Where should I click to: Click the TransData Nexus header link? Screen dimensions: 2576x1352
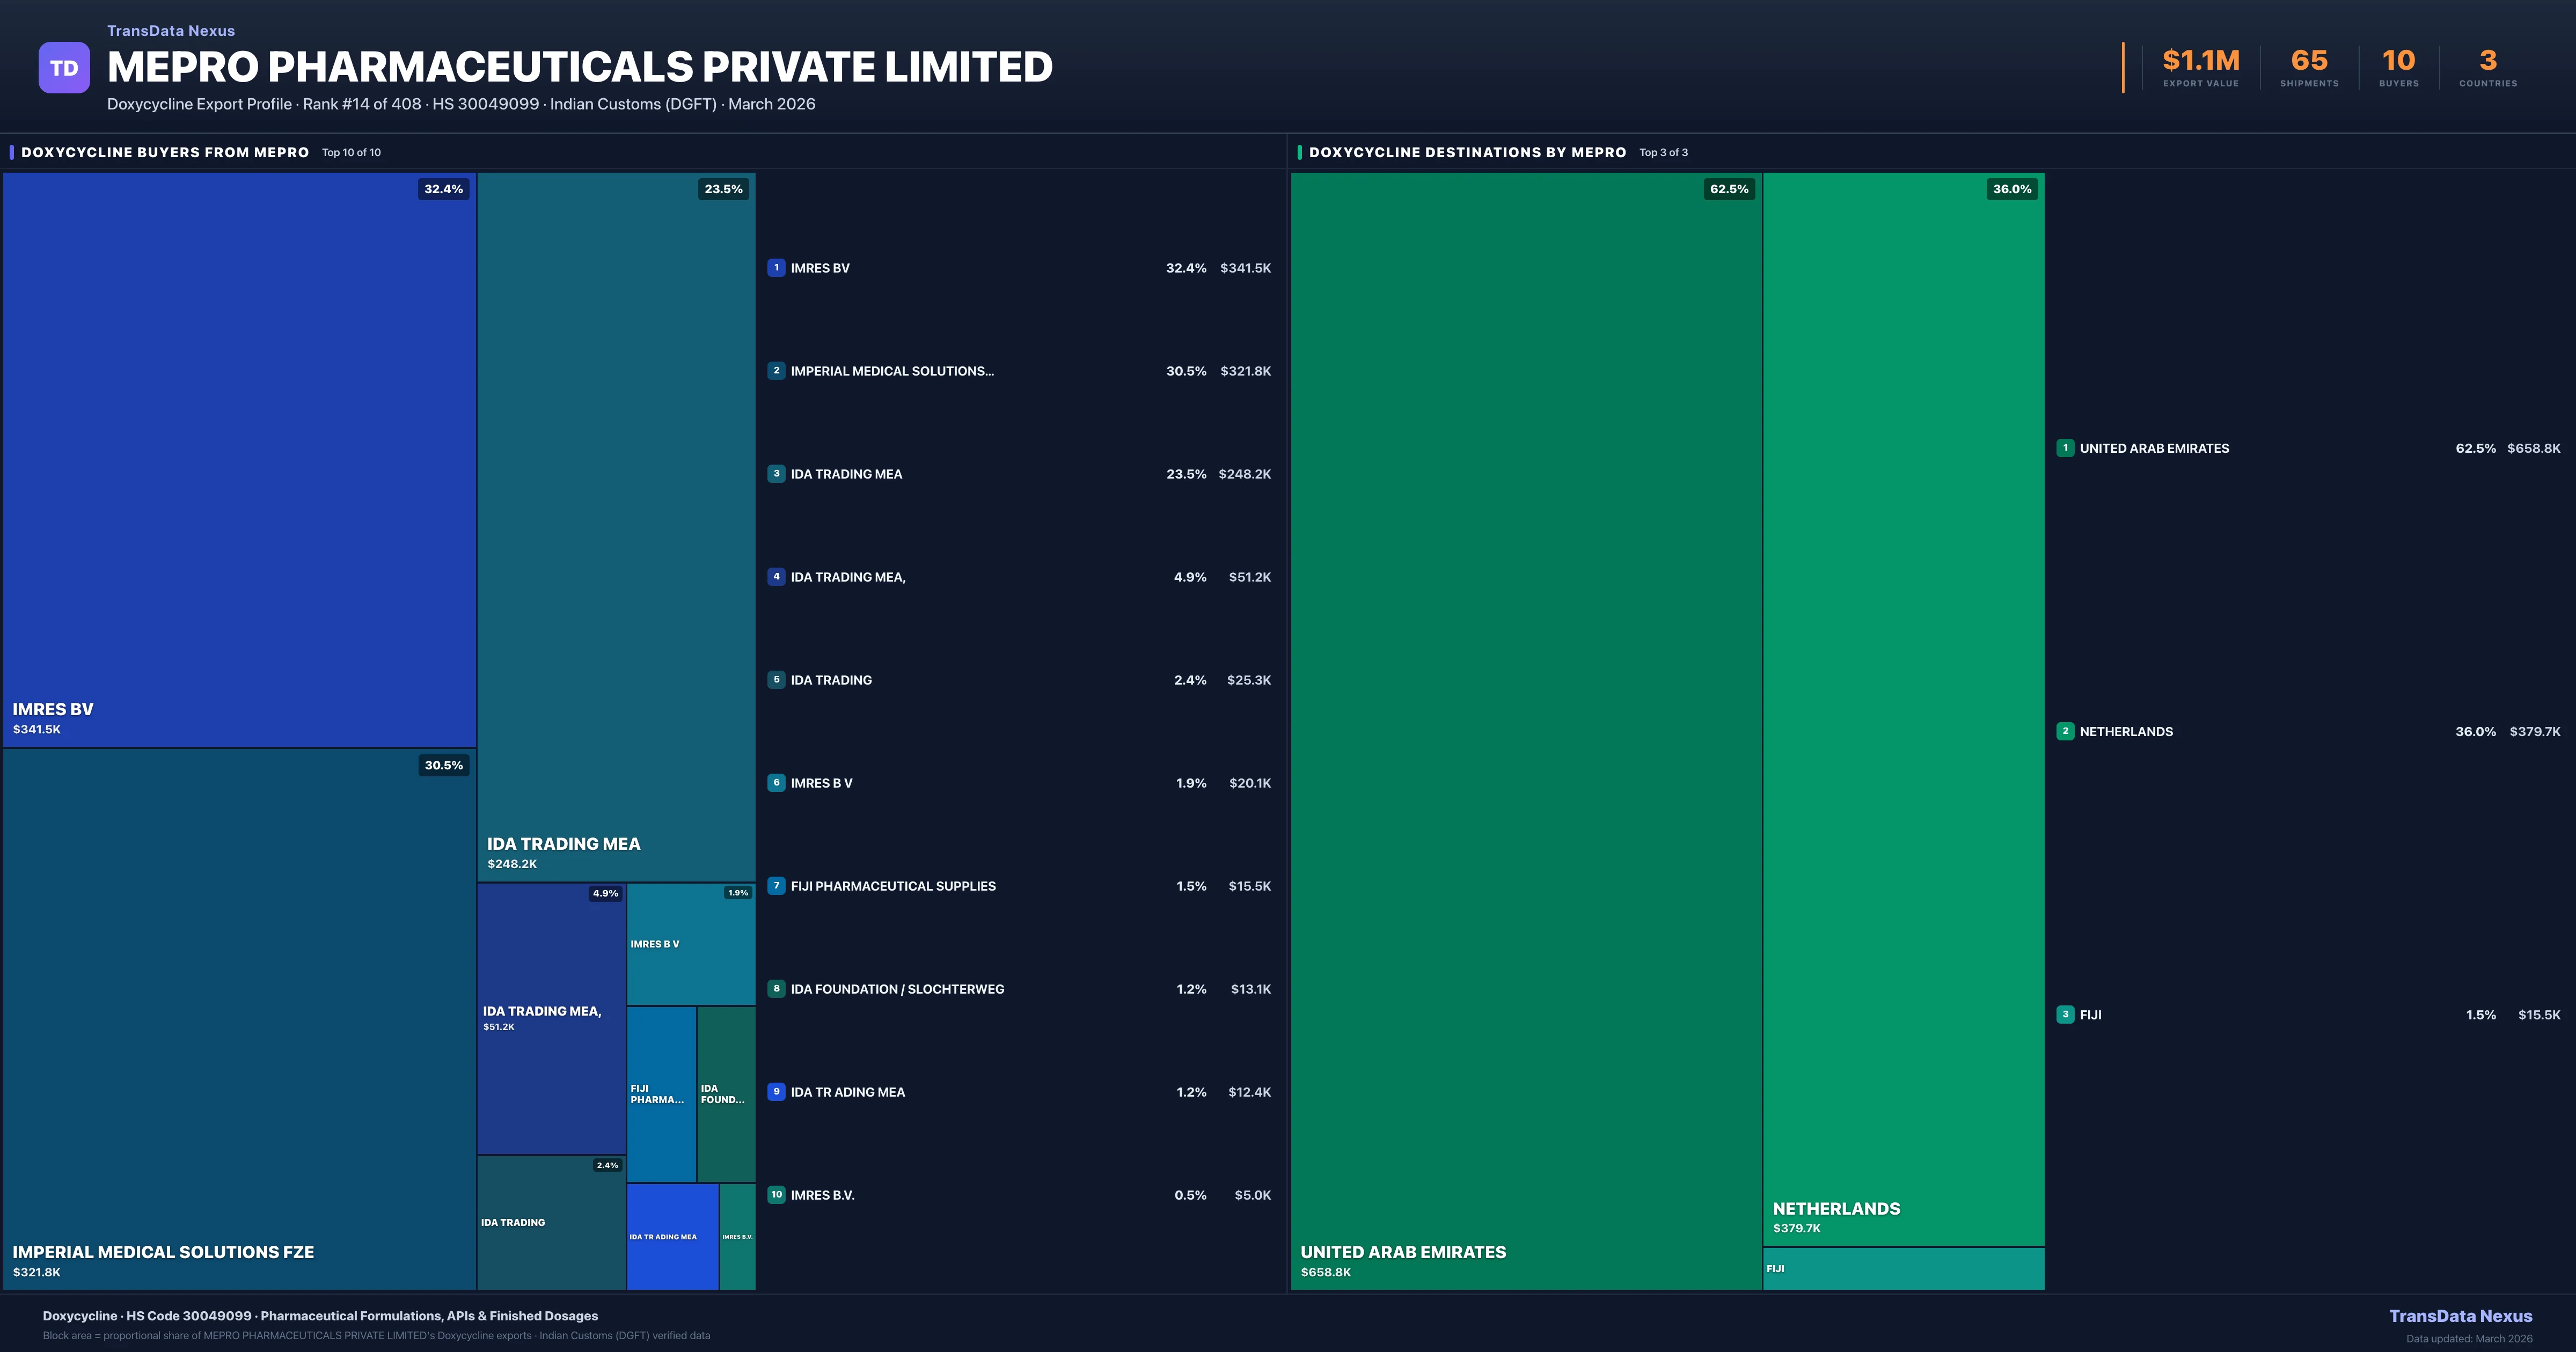171,31
